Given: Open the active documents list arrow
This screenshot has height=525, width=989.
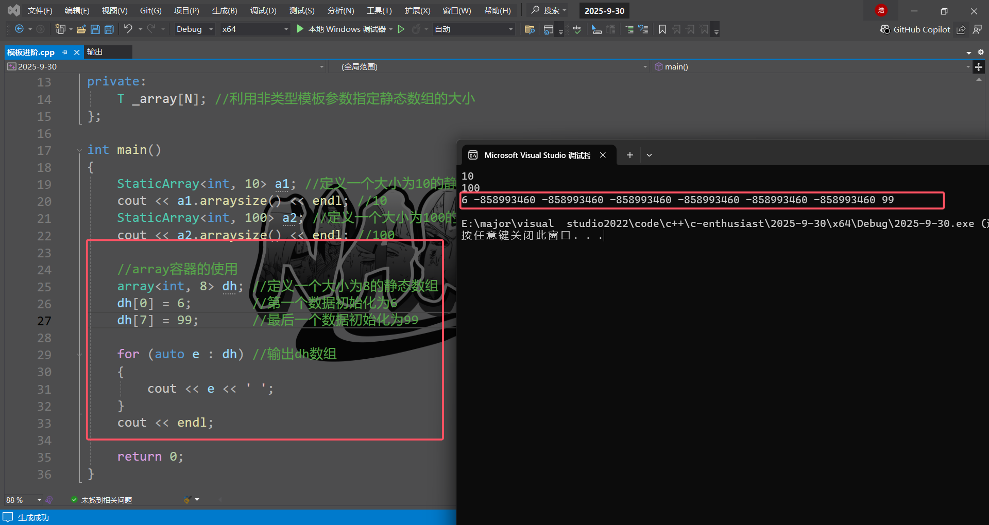Looking at the screenshot, I should pyautogui.click(x=969, y=52).
